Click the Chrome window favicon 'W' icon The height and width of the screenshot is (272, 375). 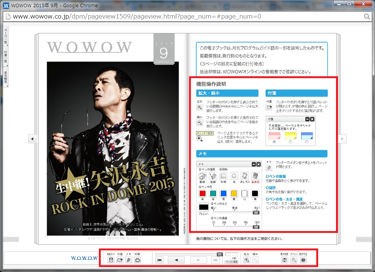click(x=6, y=5)
